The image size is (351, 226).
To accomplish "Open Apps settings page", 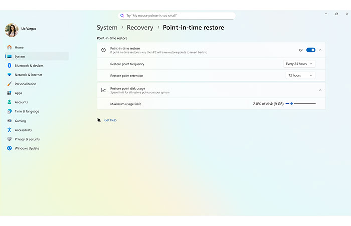I will [x=18, y=93].
